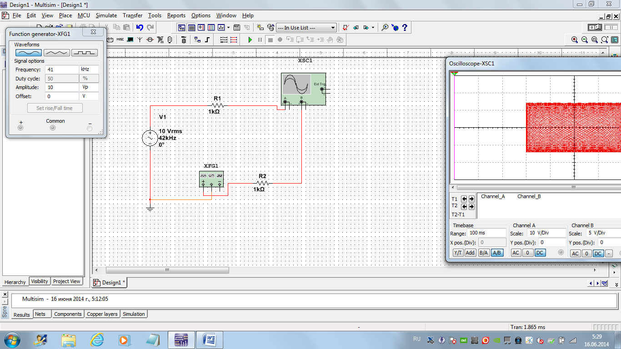
Task: Zoom out of the schematic
Action: [x=585, y=40]
